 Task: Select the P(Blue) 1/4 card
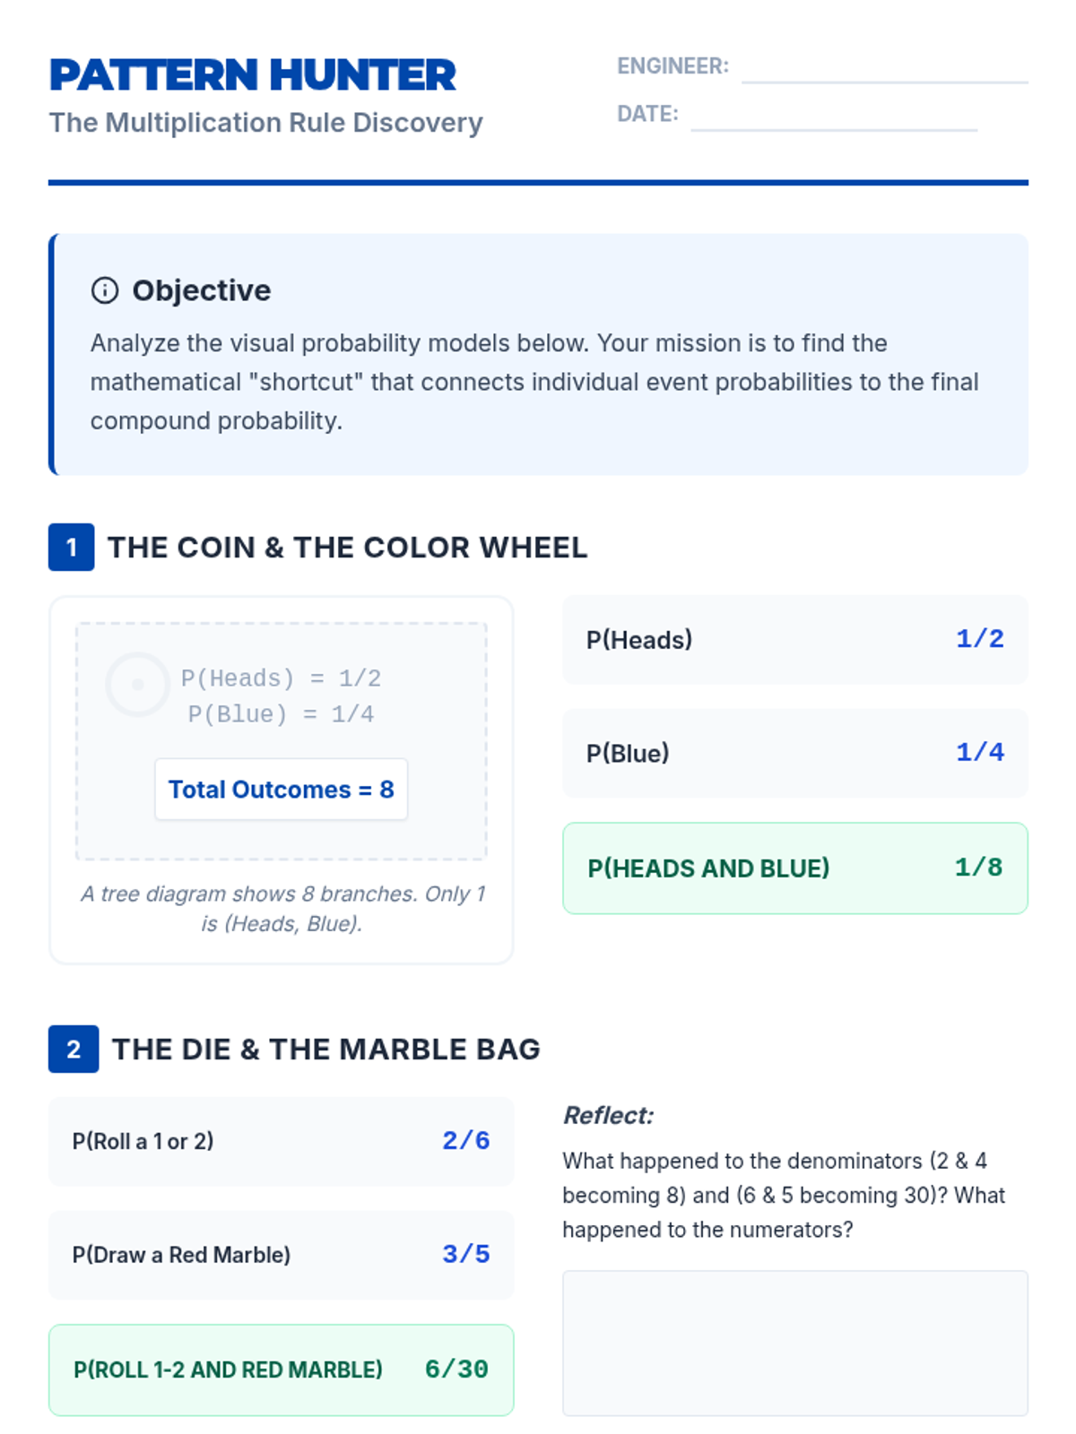pyautogui.click(x=795, y=753)
